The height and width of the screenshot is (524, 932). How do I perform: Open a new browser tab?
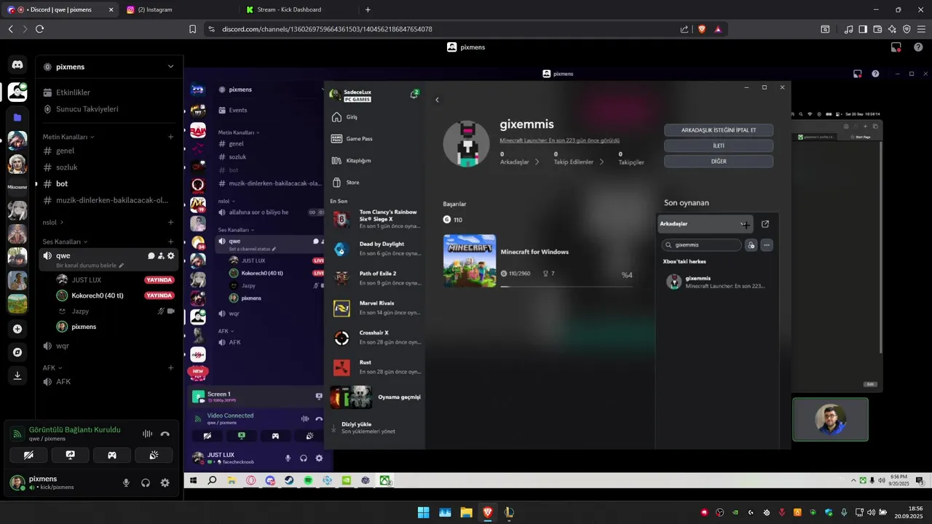(368, 9)
